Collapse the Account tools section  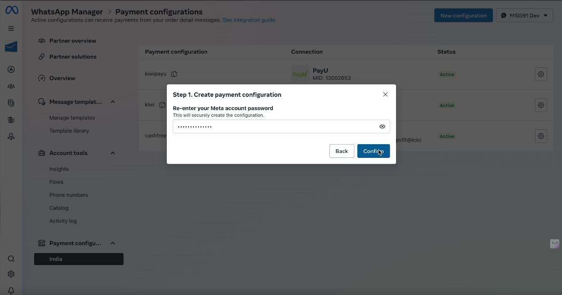(x=113, y=153)
